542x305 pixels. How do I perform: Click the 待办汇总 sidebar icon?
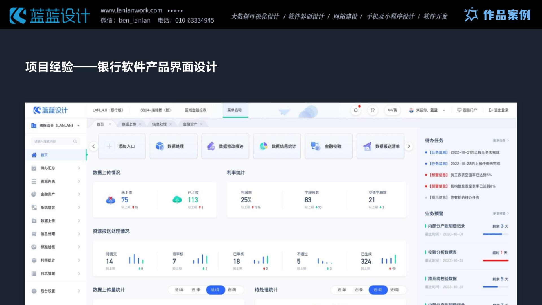(34, 168)
